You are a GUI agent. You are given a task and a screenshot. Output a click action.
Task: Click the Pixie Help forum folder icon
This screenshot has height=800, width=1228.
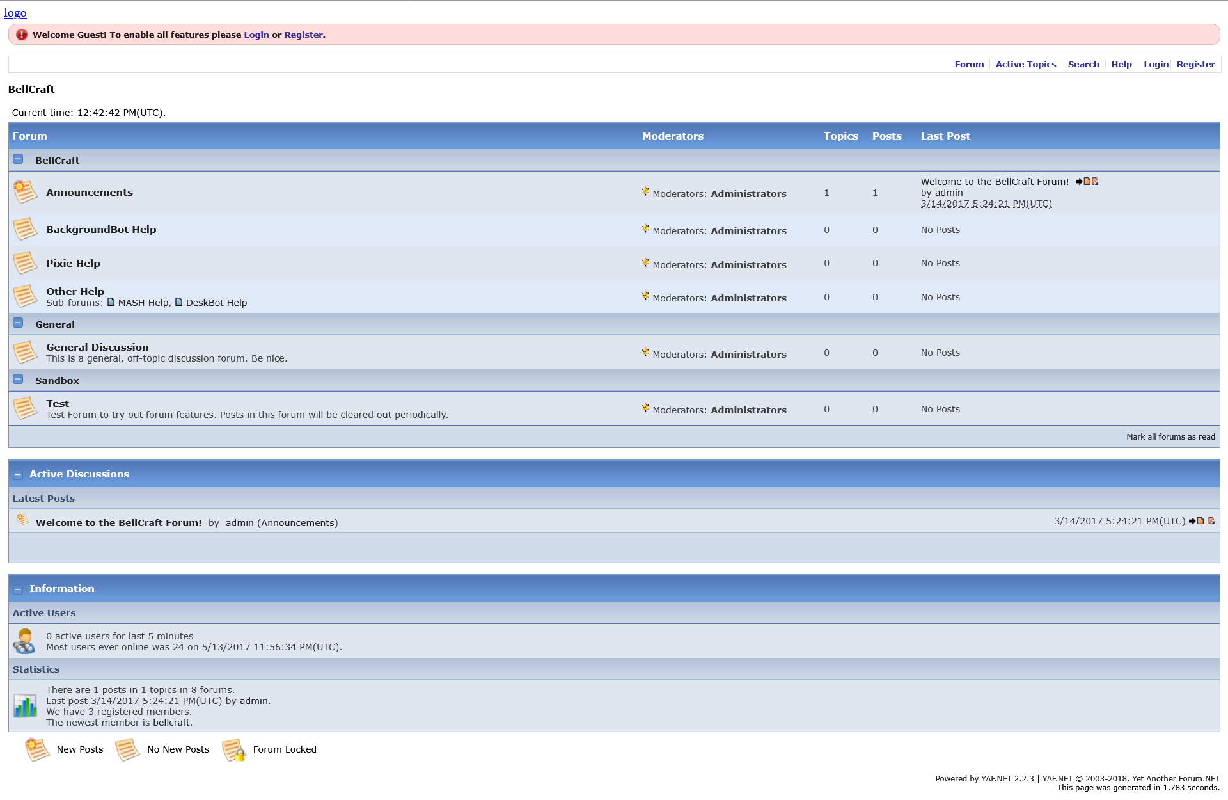(x=25, y=262)
